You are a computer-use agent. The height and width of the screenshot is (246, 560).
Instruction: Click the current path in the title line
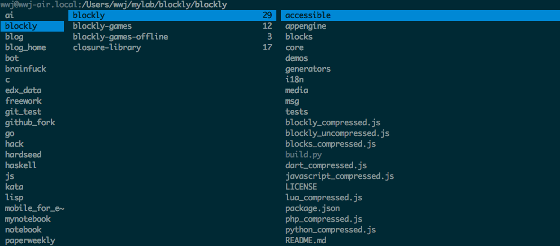pos(154,5)
